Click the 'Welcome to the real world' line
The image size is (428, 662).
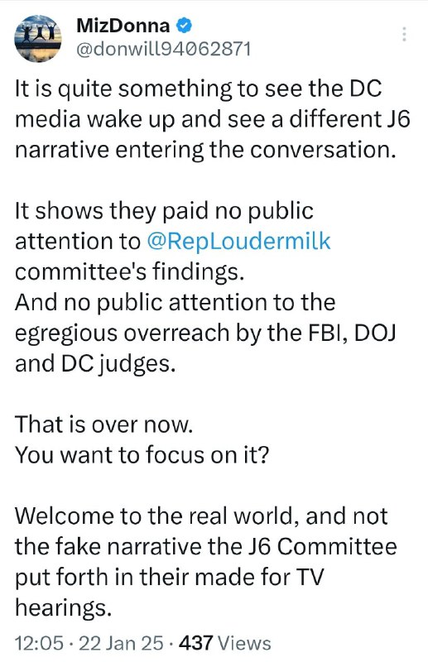[201, 516]
